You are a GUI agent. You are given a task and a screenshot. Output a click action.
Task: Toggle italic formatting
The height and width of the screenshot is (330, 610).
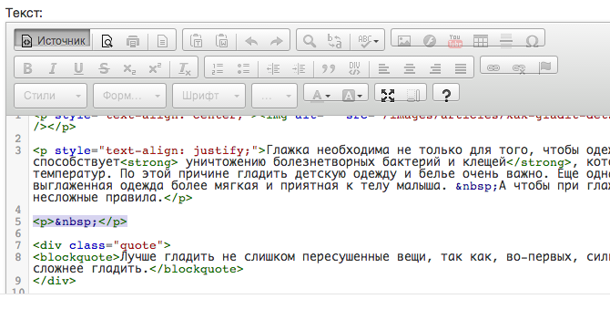pos(53,68)
